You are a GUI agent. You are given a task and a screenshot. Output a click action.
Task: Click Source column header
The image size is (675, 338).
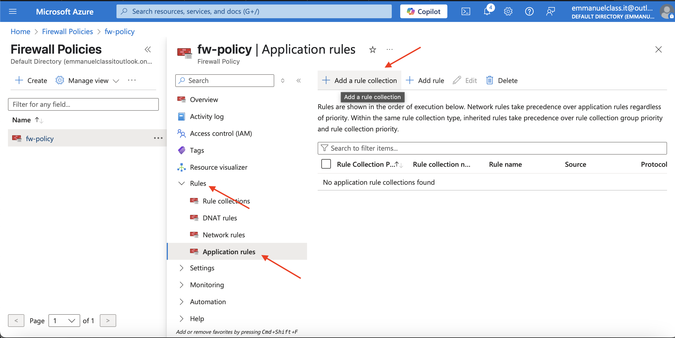click(x=575, y=164)
